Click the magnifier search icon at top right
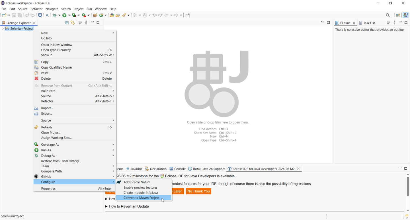This screenshot has width=410, height=220. [x=388, y=15]
